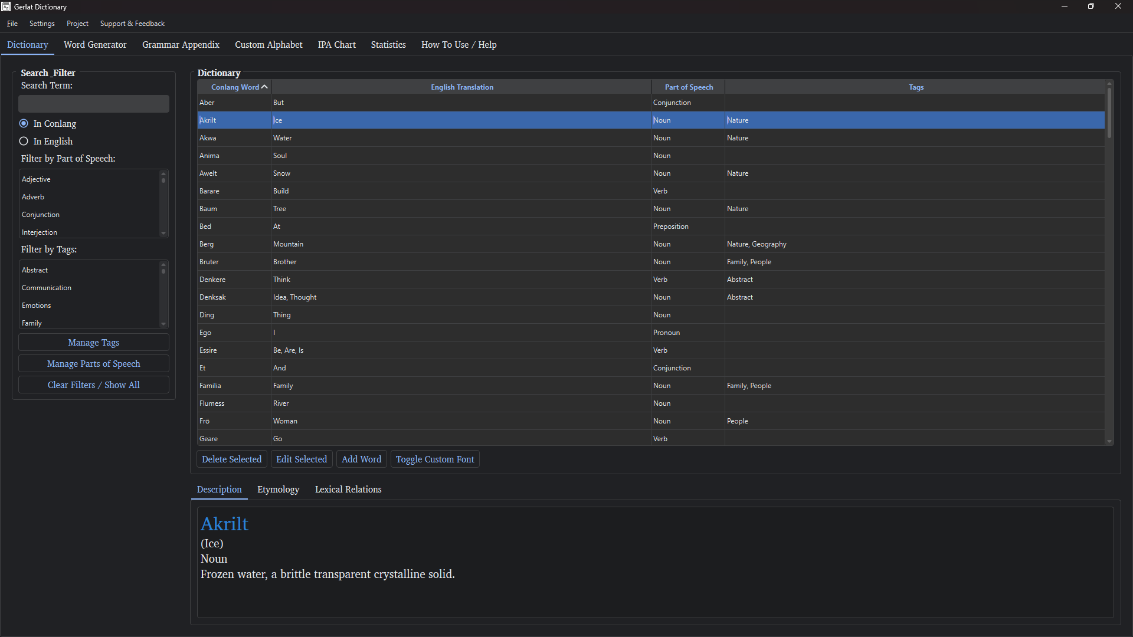The image size is (1133, 637).
Task: Select the Akwa row in dictionary
Action: [651, 138]
